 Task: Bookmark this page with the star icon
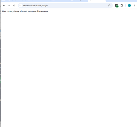click(109, 5)
